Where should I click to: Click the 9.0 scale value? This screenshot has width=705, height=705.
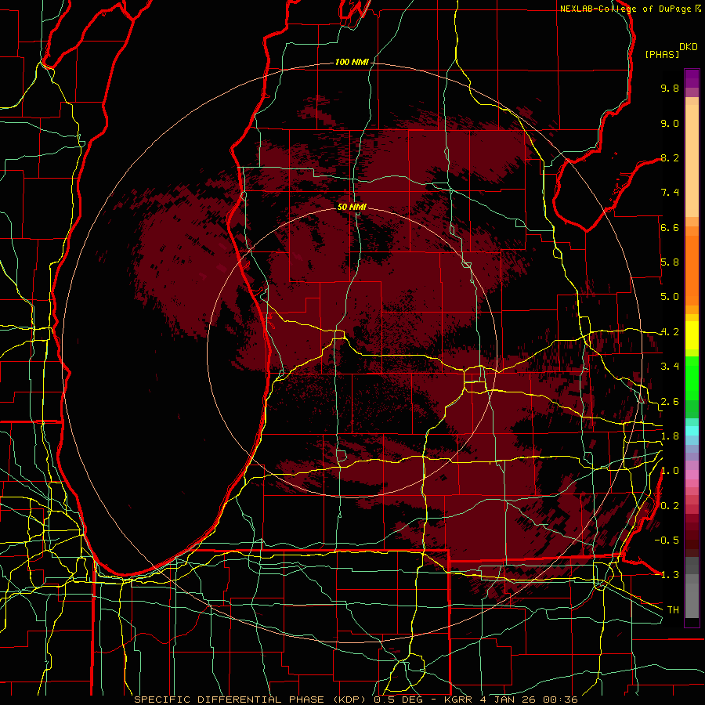point(670,123)
